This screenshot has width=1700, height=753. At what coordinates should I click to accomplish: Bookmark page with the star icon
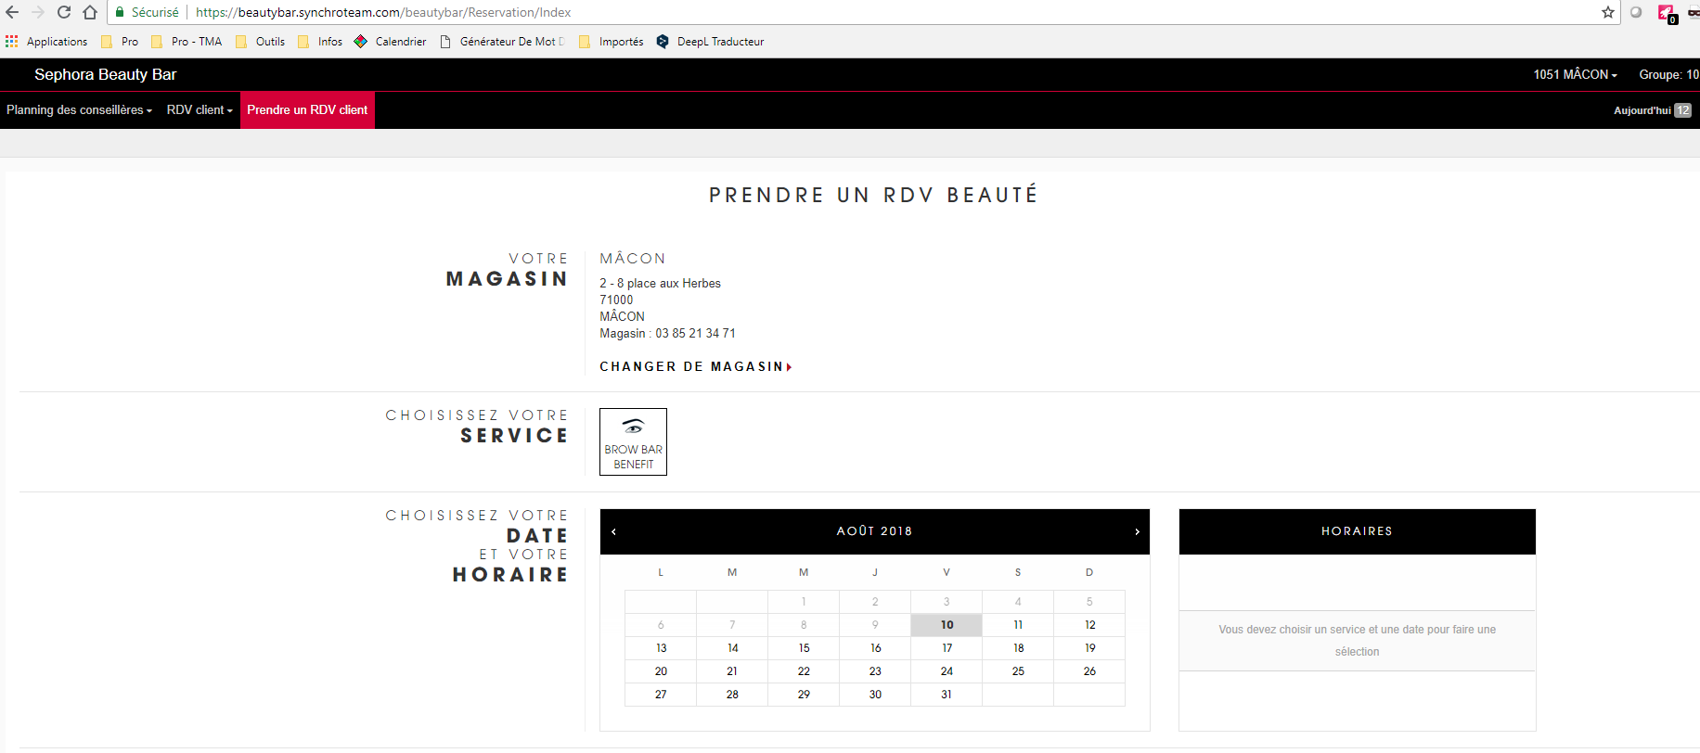1608,12
